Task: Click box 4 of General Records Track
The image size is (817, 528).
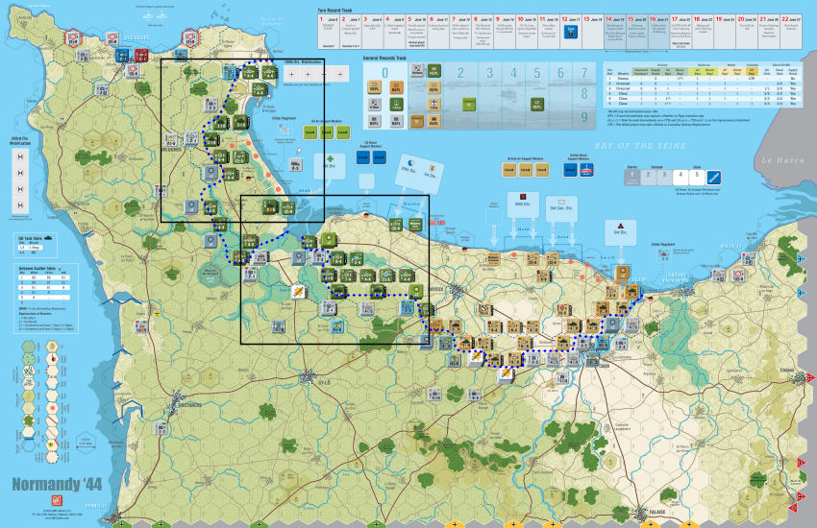Action: (513, 95)
